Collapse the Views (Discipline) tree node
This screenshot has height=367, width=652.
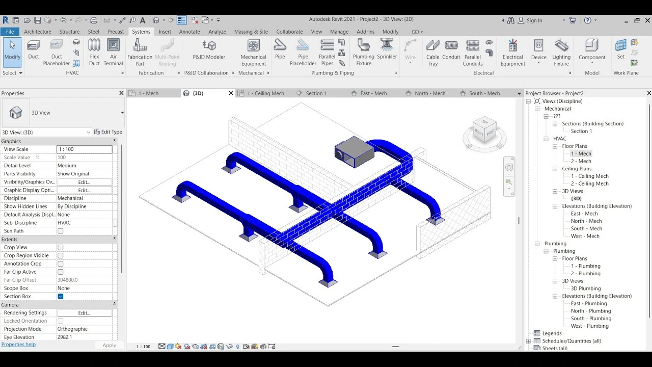(x=529, y=101)
